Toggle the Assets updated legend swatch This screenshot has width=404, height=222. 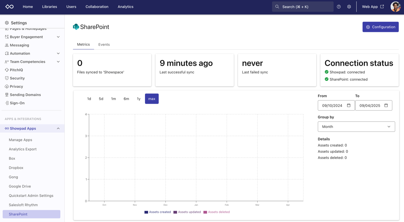(175, 212)
